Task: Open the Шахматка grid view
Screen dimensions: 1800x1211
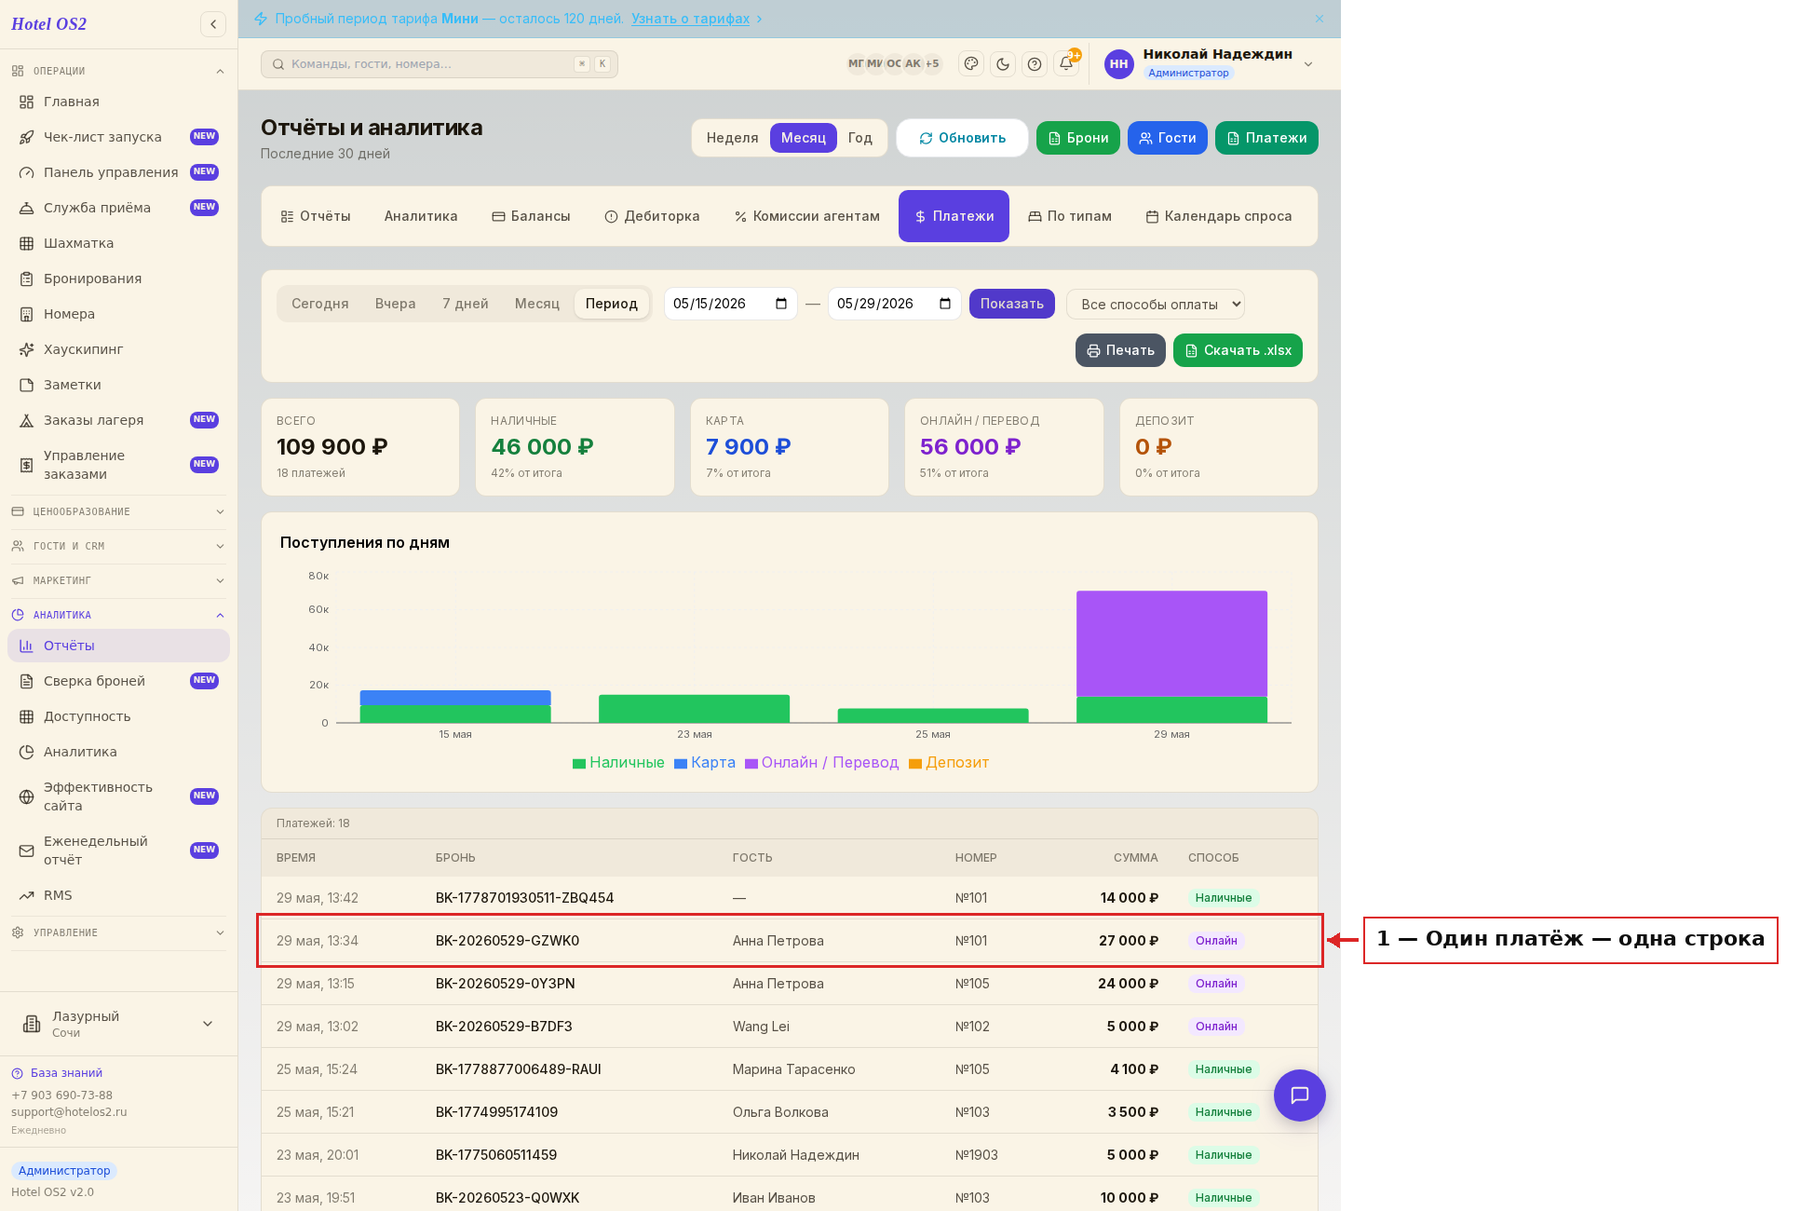Action: (118, 243)
